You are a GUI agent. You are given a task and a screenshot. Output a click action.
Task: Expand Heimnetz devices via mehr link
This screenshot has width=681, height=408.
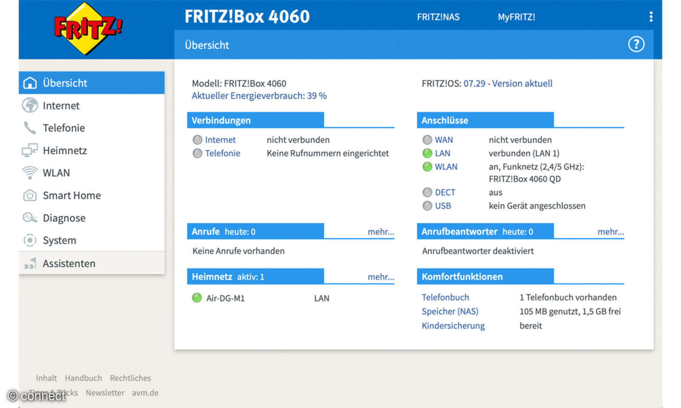(x=381, y=277)
